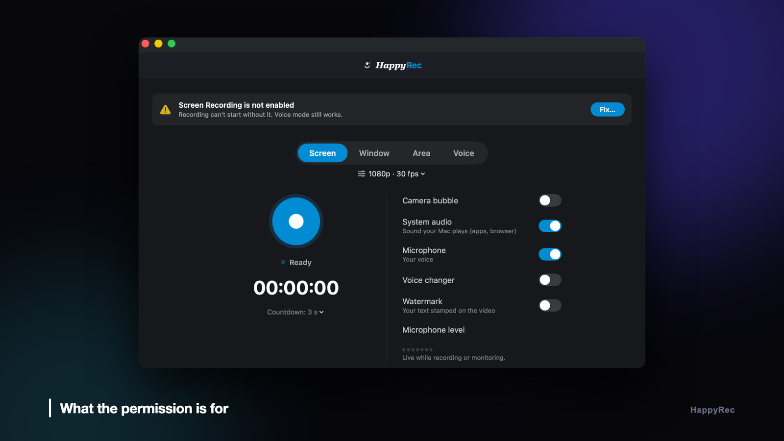Switch to the Voice recording mode
This screenshot has height=441, width=784.
464,153
